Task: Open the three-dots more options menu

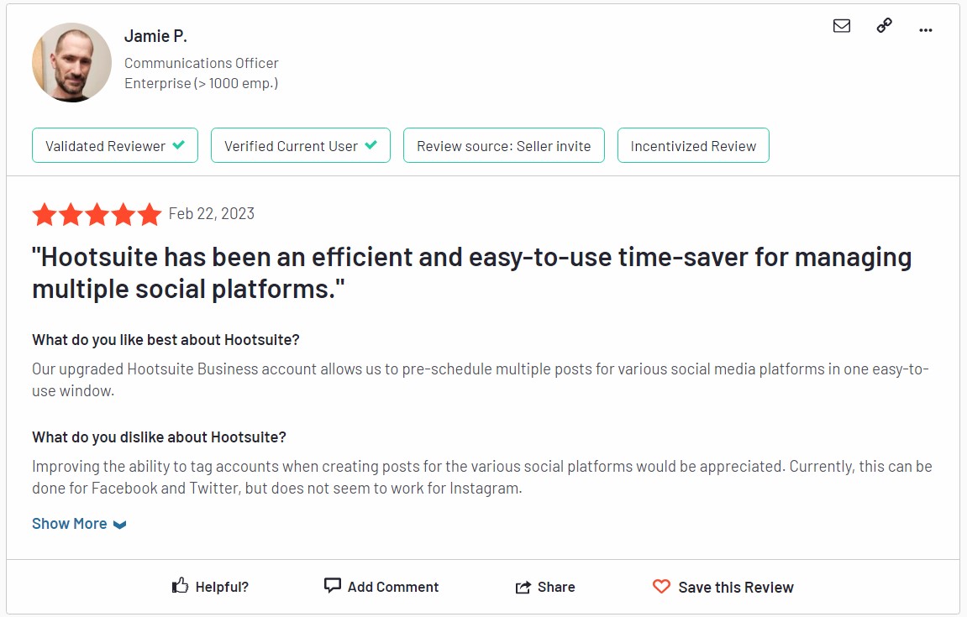Action: click(x=925, y=29)
